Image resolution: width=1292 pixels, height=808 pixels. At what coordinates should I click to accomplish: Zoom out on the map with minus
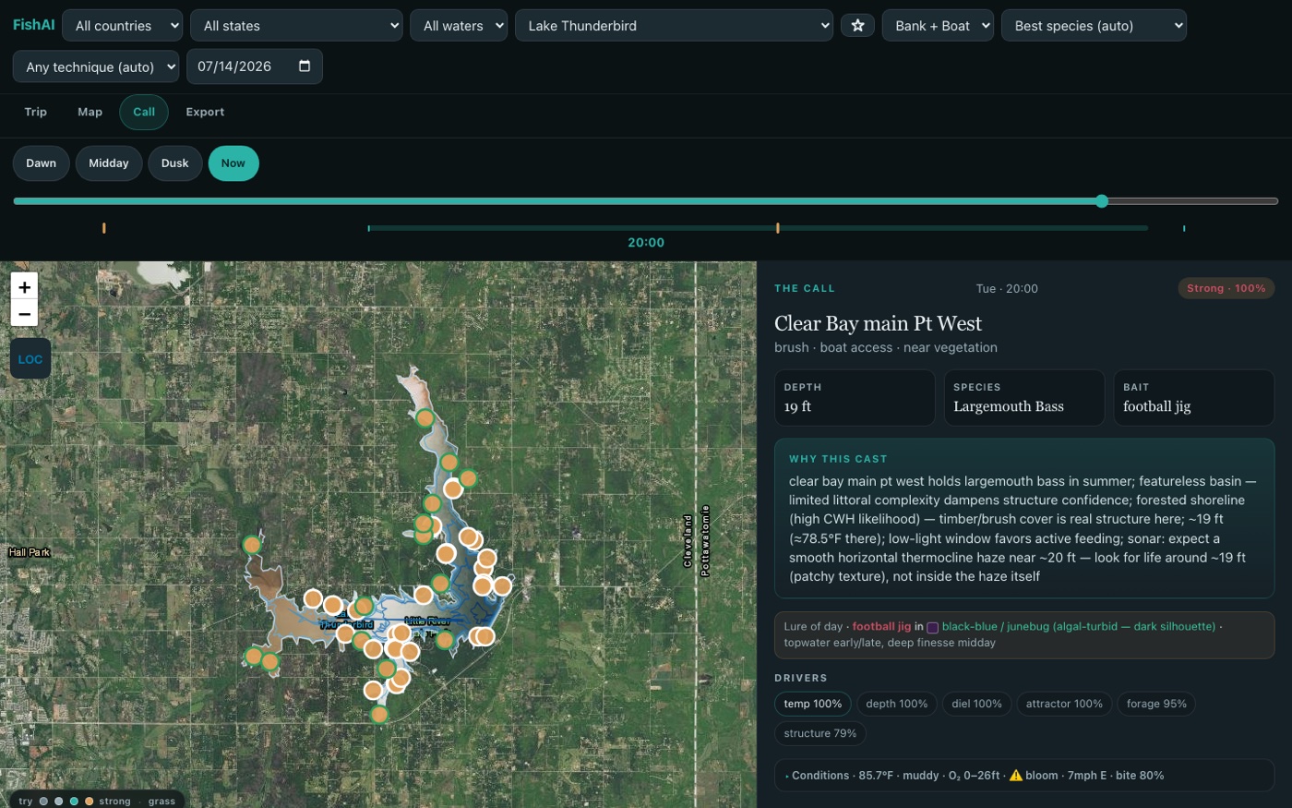[x=25, y=313]
